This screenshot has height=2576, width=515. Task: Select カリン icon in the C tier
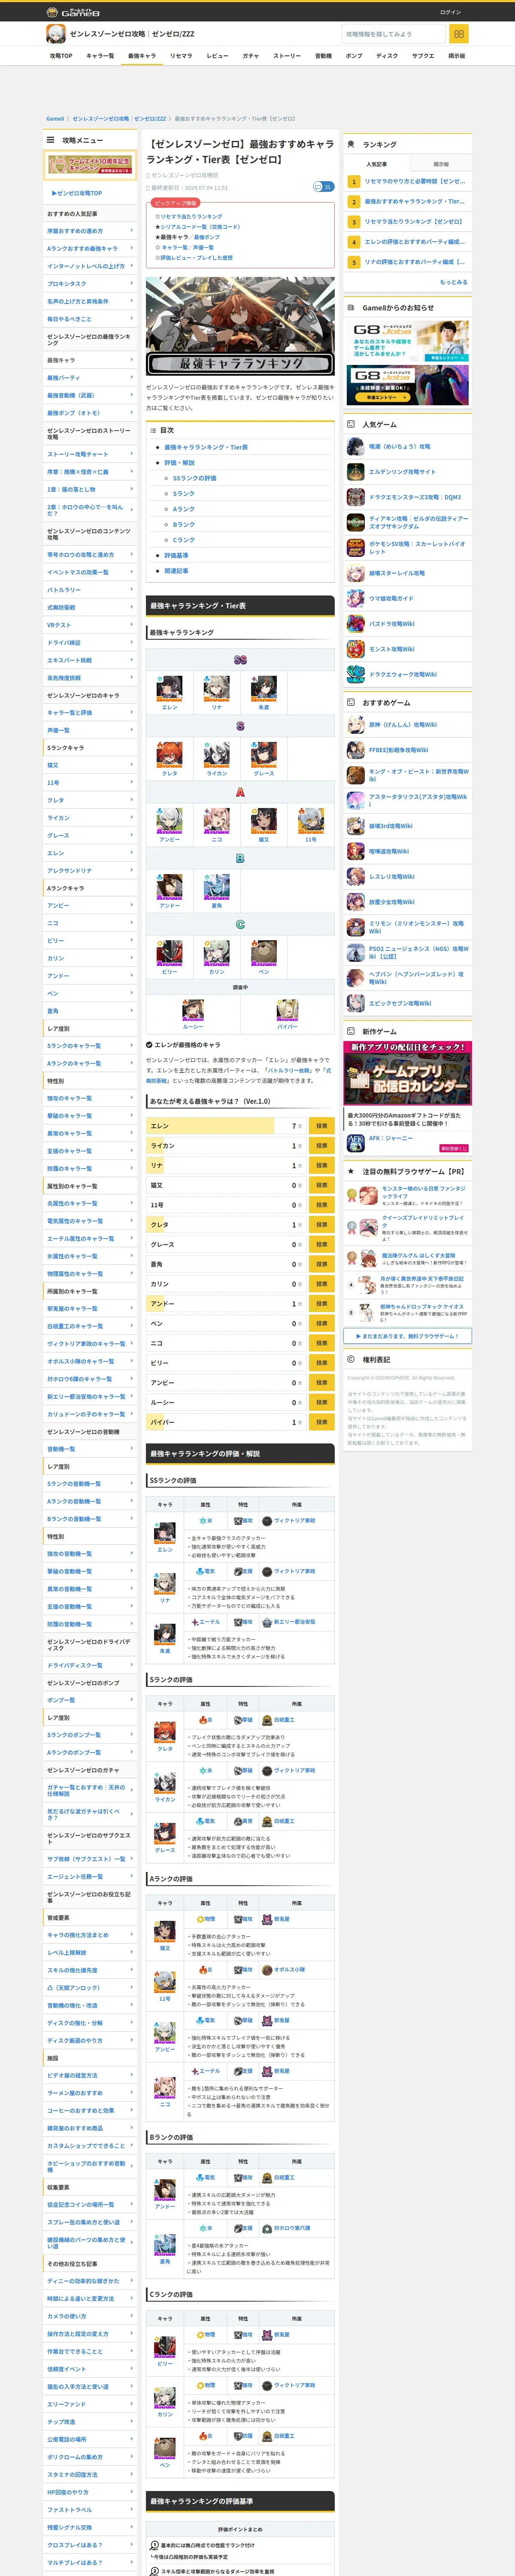(217, 953)
